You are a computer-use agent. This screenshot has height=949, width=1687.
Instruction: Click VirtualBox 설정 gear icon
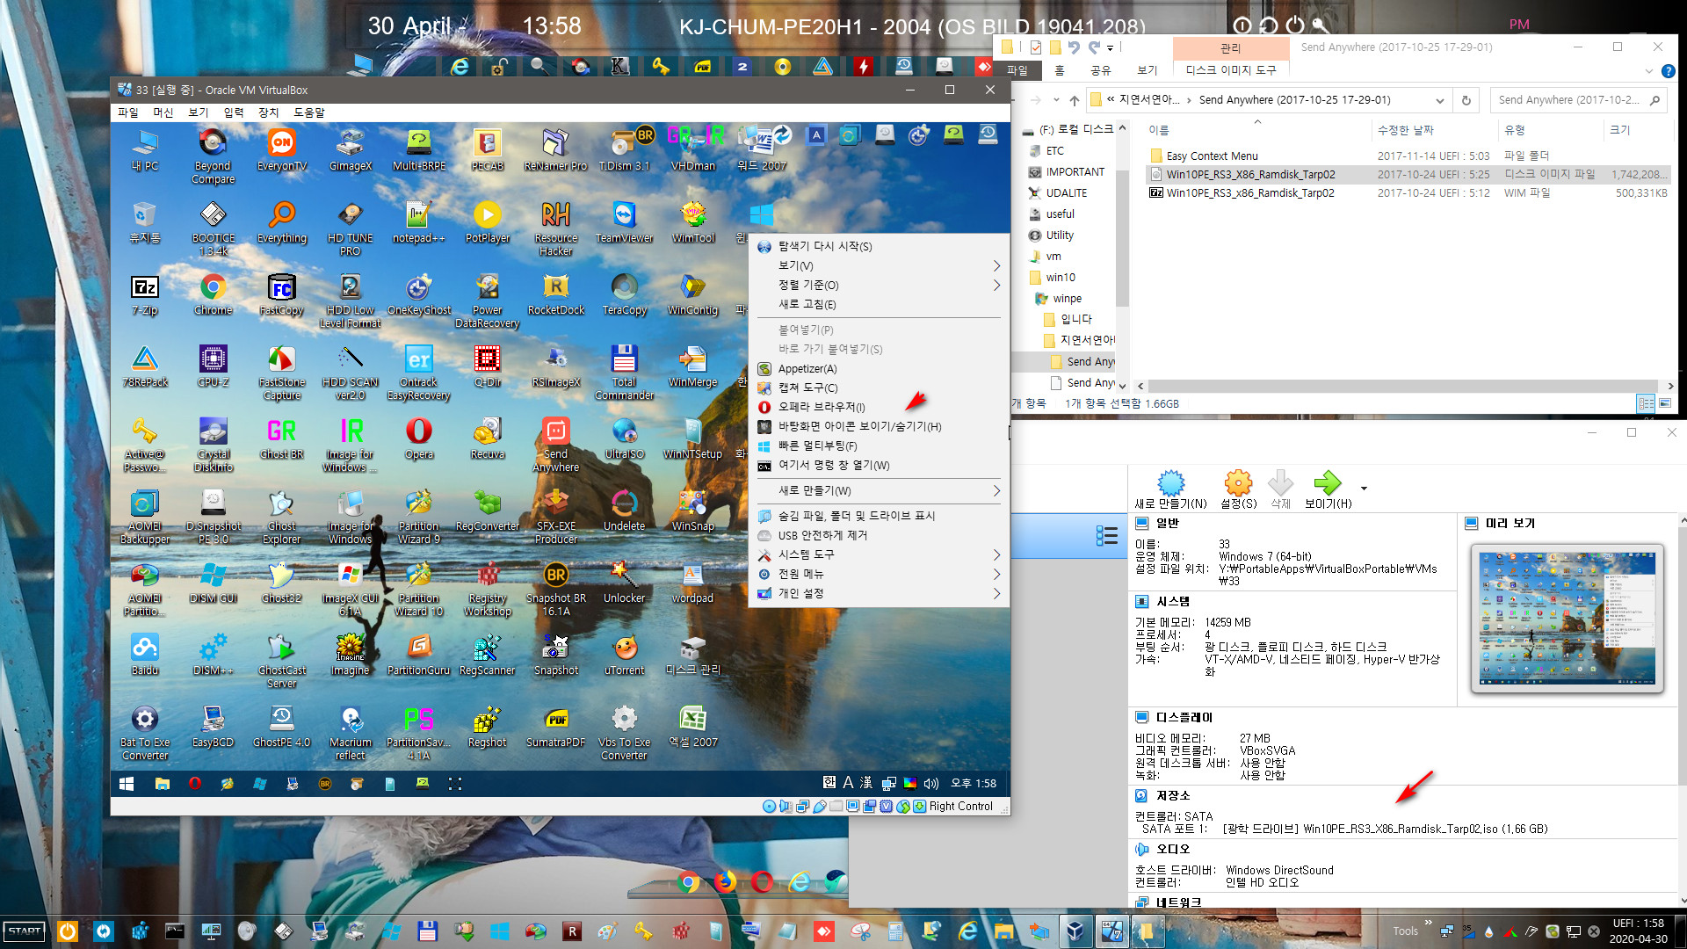1238,489
